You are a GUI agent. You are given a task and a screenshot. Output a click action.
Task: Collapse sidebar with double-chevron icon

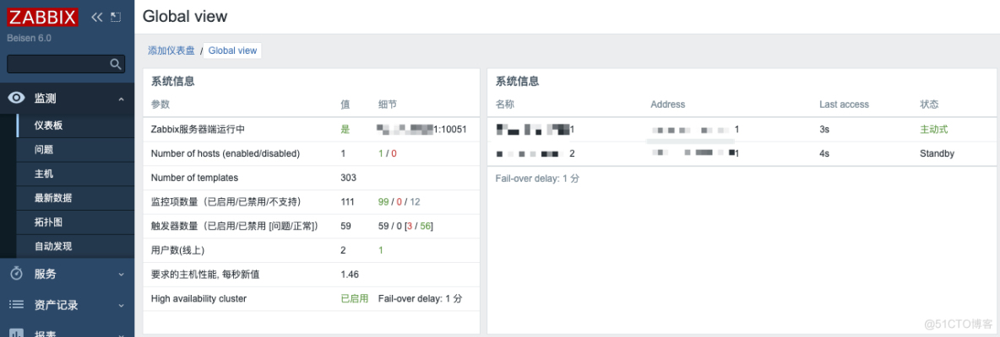(97, 17)
